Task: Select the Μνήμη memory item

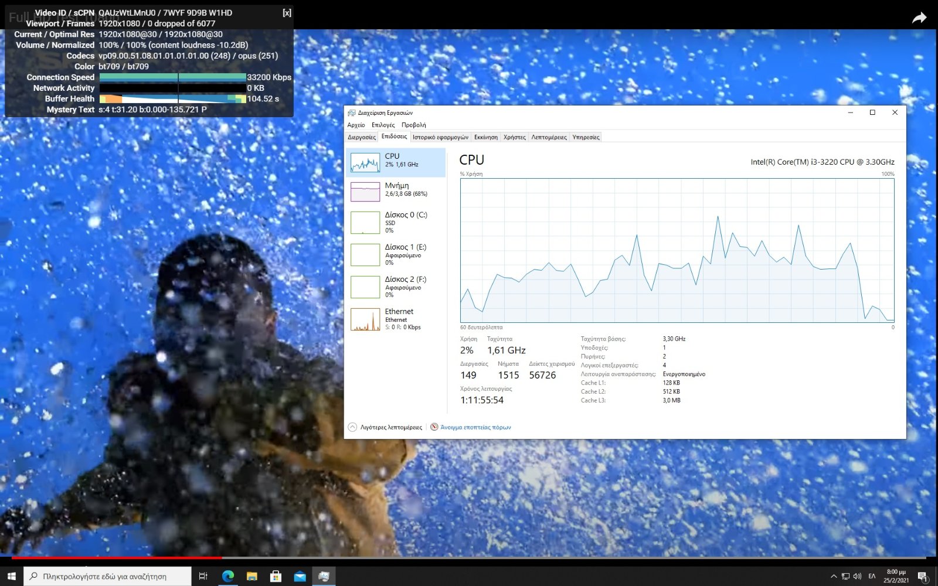Action: 396,191
